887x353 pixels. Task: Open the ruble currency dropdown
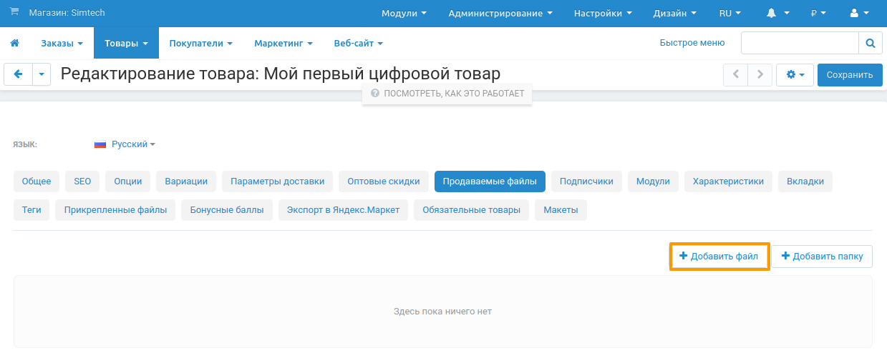tap(818, 14)
